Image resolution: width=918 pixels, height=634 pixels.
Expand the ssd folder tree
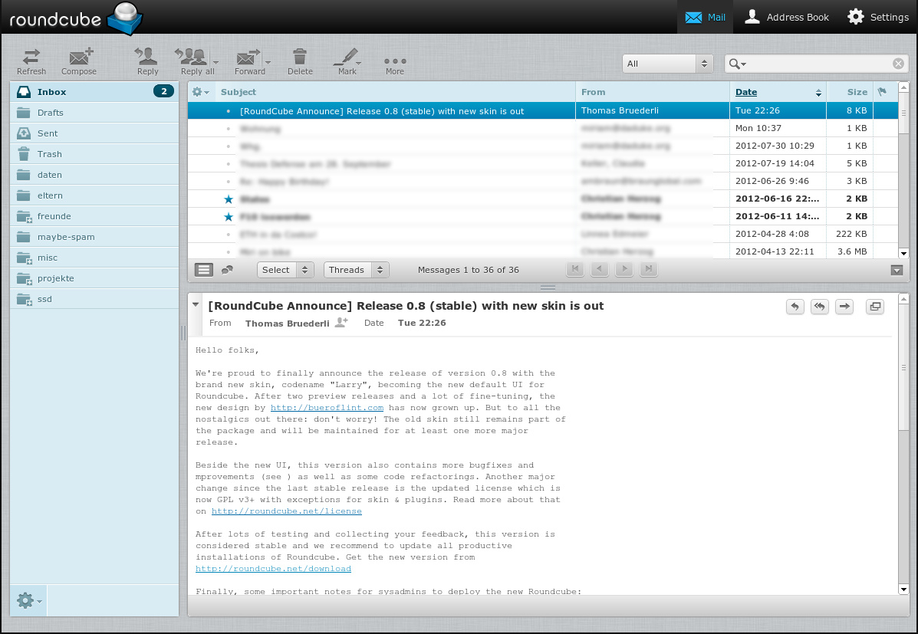[29, 303]
